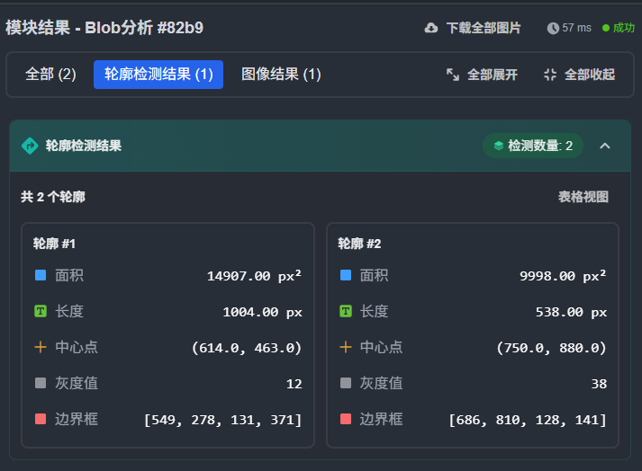The width and height of the screenshot is (642, 471).
Task: Click the 57 ms duration text
Action: (576, 28)
